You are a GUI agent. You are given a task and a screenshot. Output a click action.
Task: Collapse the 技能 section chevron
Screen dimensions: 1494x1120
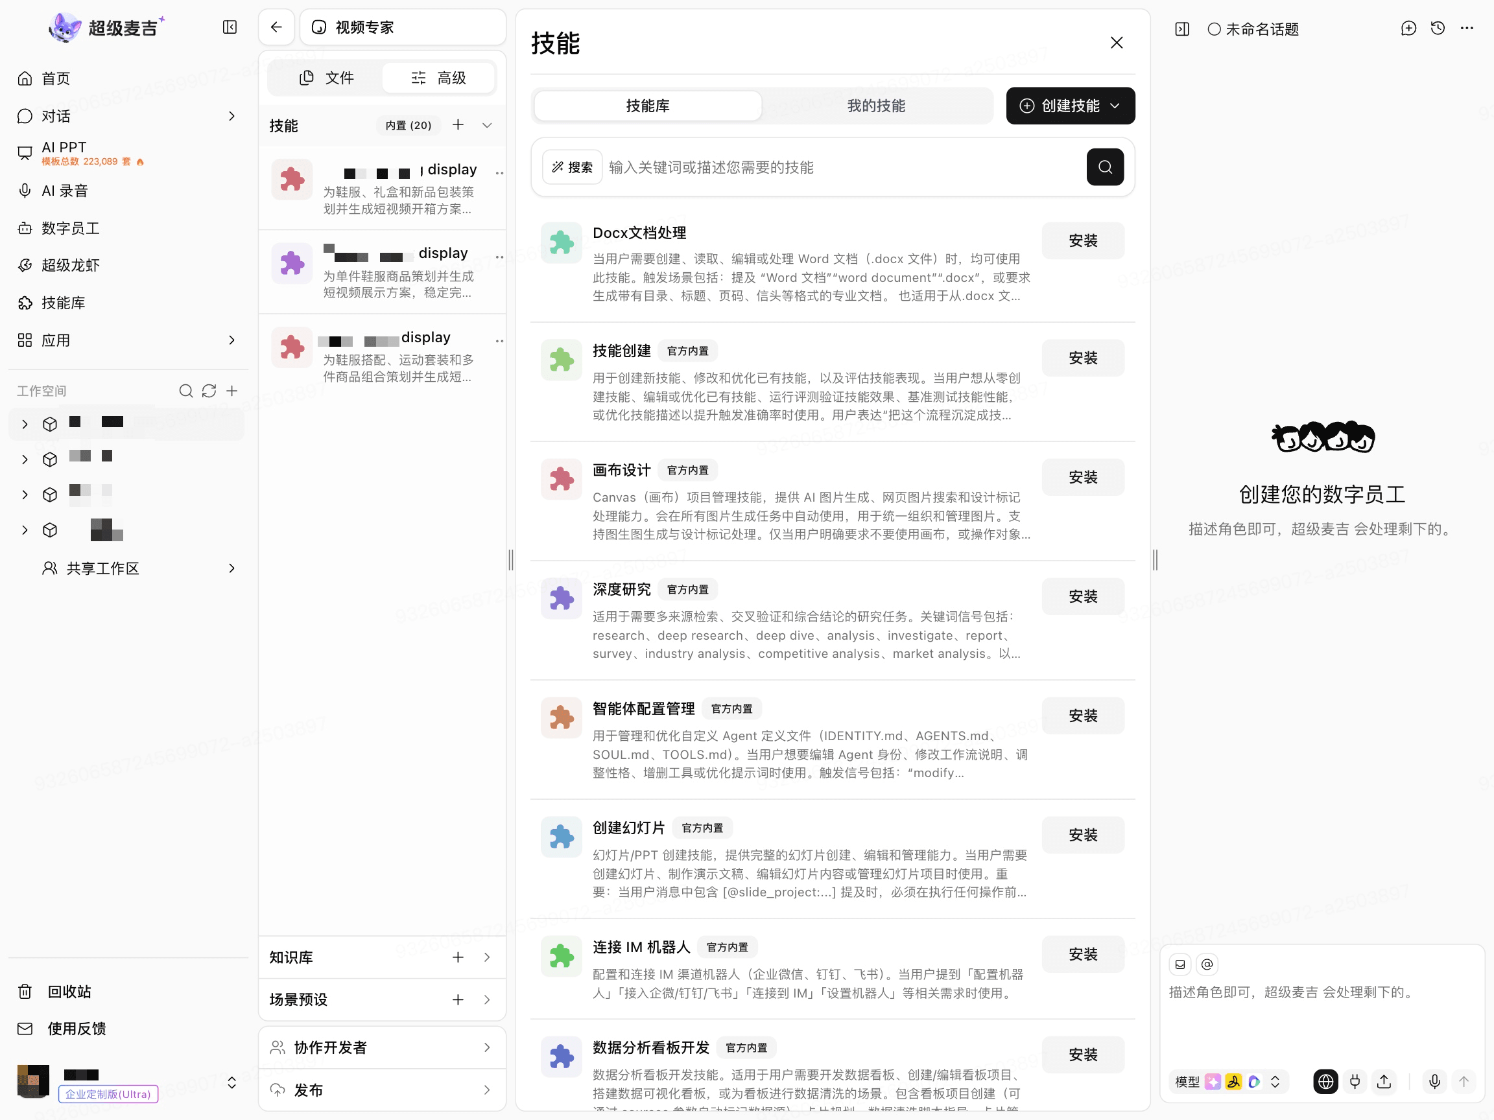(x=487, y=125)
